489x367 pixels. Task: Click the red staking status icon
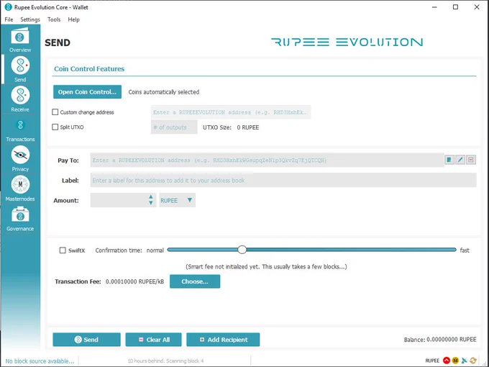click(447, 361)
